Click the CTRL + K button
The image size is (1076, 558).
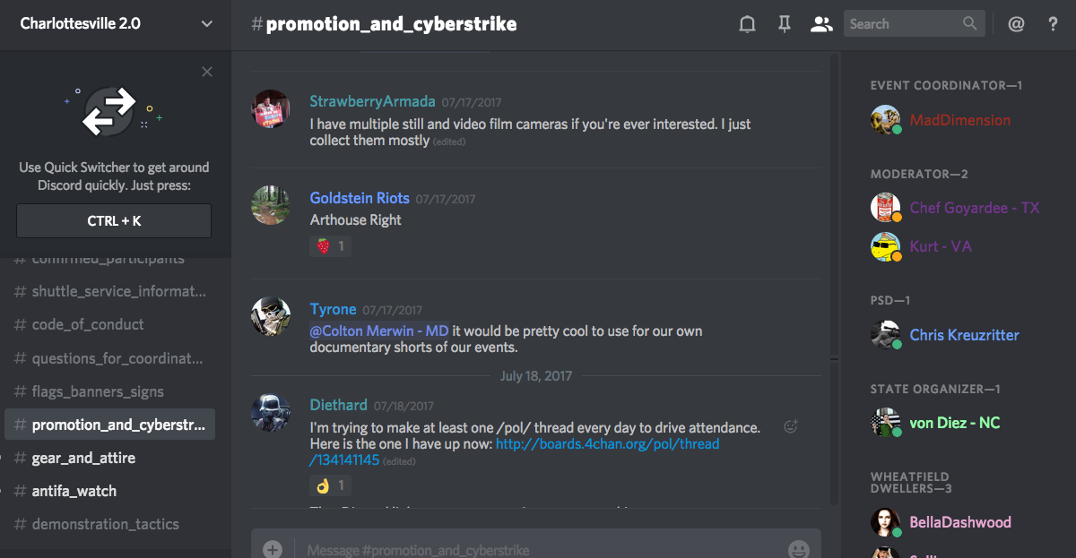114,220
